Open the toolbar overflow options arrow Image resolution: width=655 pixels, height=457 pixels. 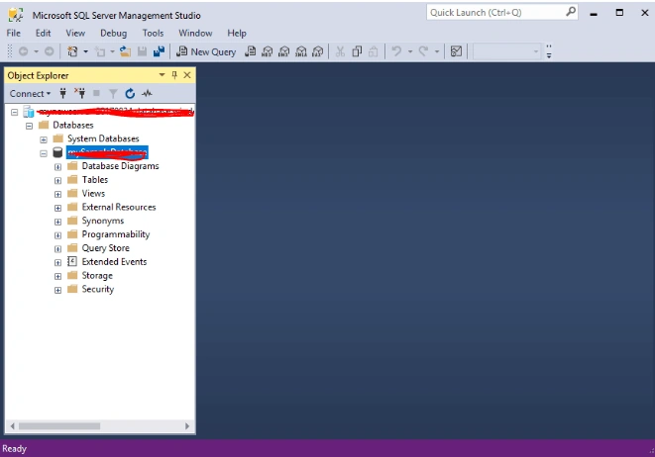pos(549,51)
